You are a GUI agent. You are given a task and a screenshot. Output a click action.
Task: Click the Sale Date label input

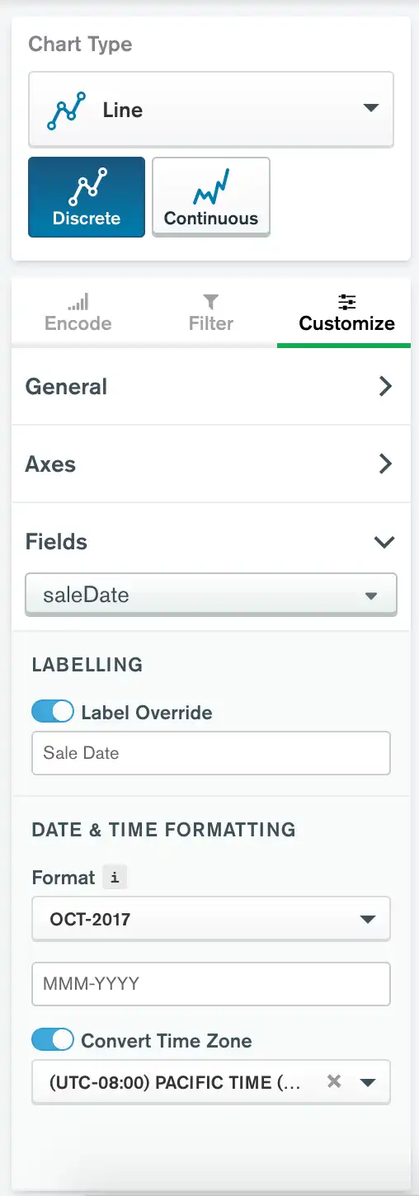[x=211, y=752]
